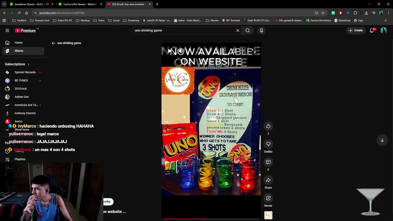Screen dimensions: 393x221
Task: Open America's Got Talent subscription
Action: [23, 105]
